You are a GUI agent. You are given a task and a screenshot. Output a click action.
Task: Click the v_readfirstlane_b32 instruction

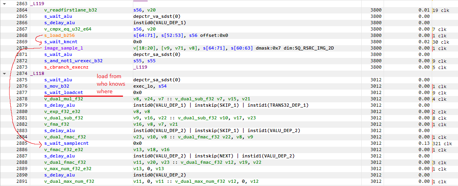[x=68, y=10]
